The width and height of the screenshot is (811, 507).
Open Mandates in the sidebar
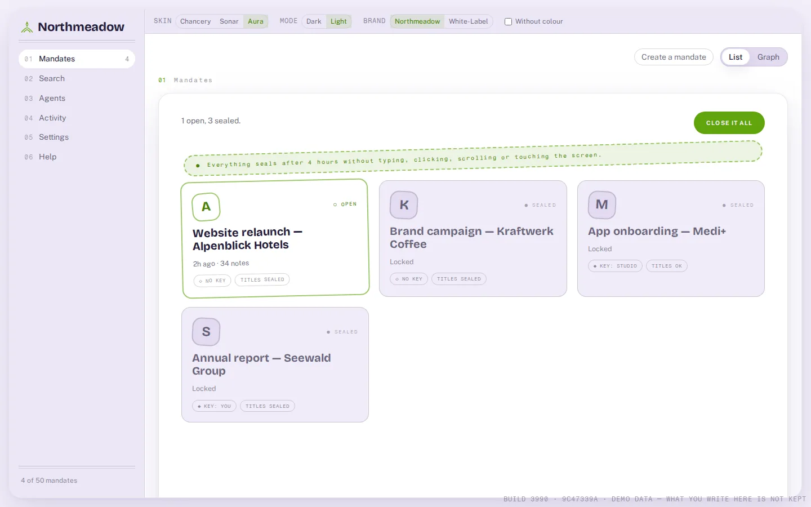(x=77, y=59)
